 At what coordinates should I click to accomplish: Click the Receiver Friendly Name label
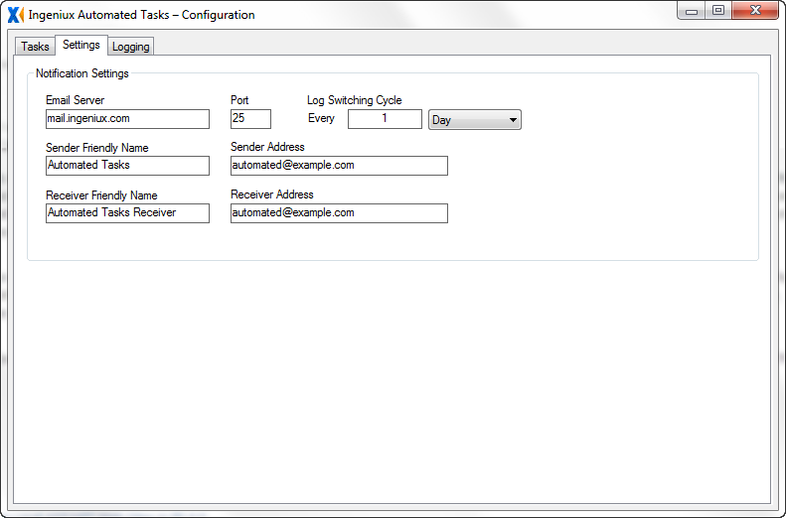(x=101, y=195)
